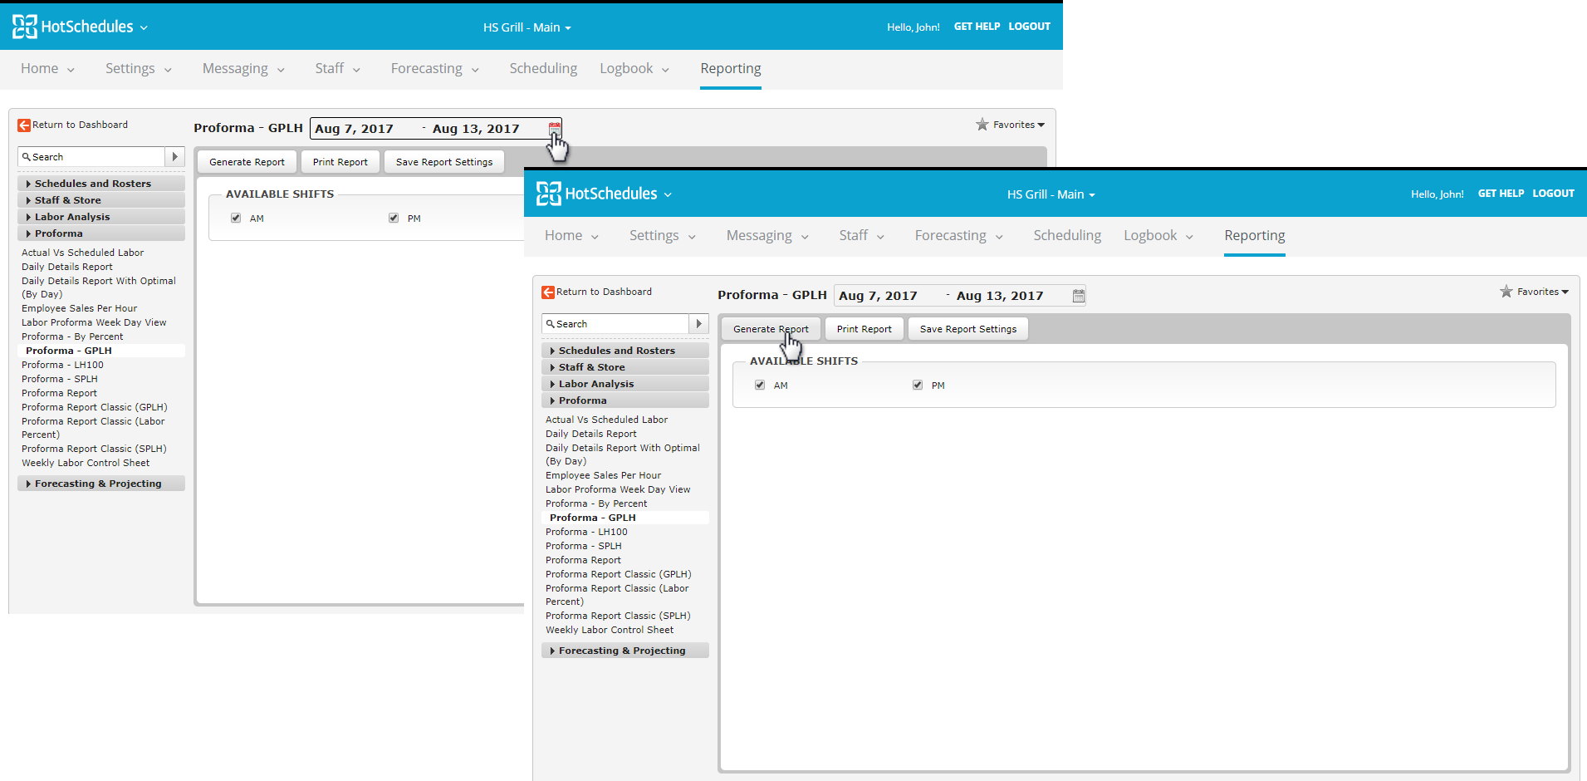Expand Forecasting & Projecting in front window

(625, 651)
